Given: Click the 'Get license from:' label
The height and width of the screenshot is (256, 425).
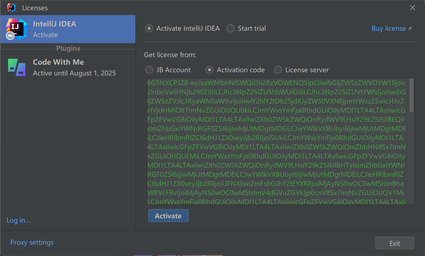Looking at the screenshot, I should point(170,55).
